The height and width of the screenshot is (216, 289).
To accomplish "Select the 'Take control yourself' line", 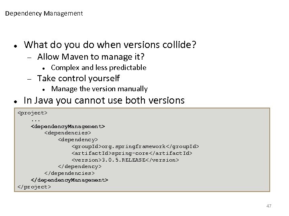I will [78, 78].
